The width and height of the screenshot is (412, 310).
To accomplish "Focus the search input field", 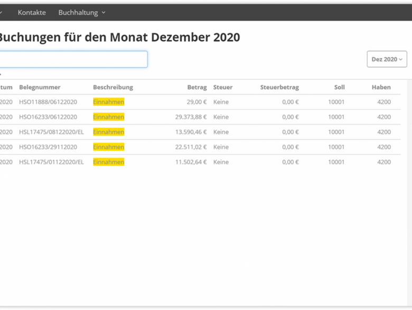I will [x=73, y=59].
